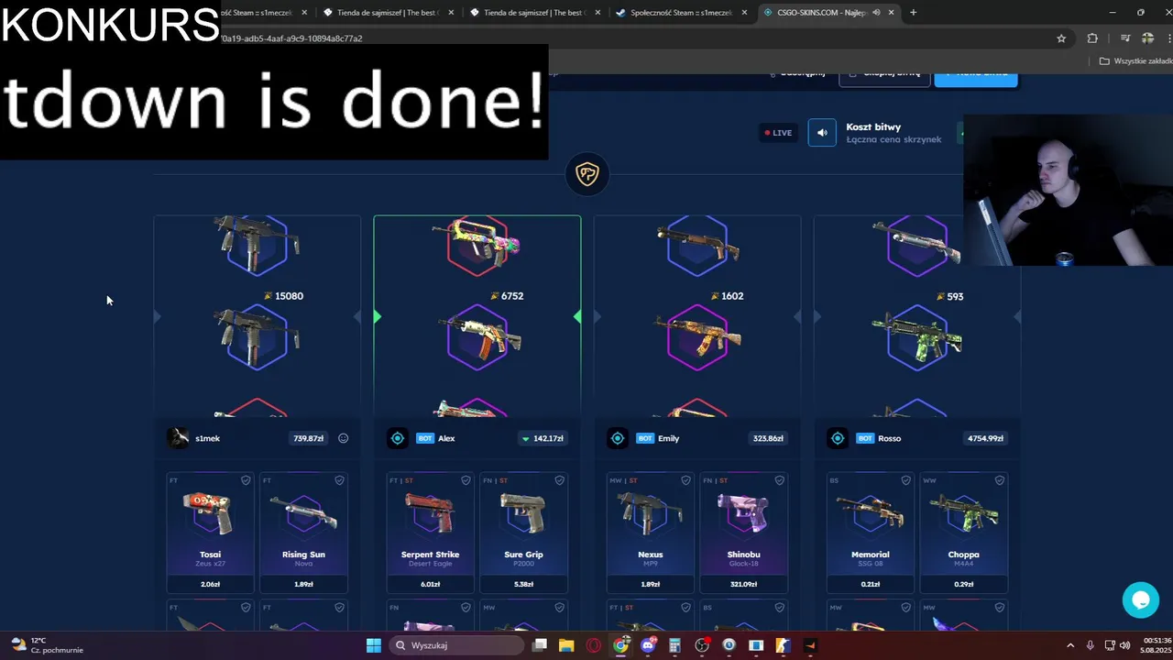The width and height of the screenshot is (1173, 660).
Task: Open the Chrome profile avatar
Action: 1147,38
